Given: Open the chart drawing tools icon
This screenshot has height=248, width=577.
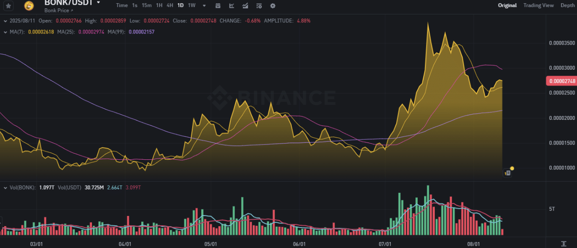Looking at the screenshot, I should (x=232, y=6).
